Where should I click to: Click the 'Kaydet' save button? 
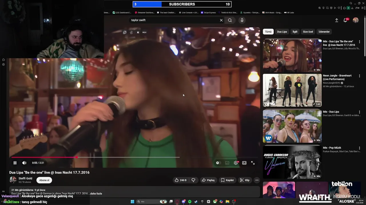pos(228,180)
